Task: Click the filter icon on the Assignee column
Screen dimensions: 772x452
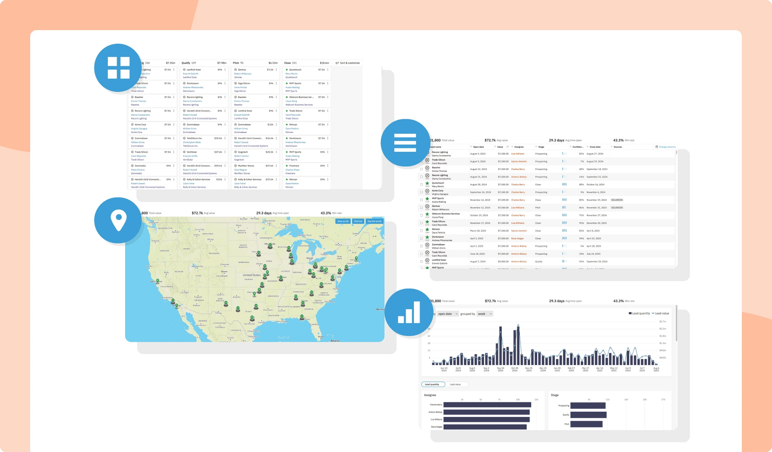Action: [512, 147]
